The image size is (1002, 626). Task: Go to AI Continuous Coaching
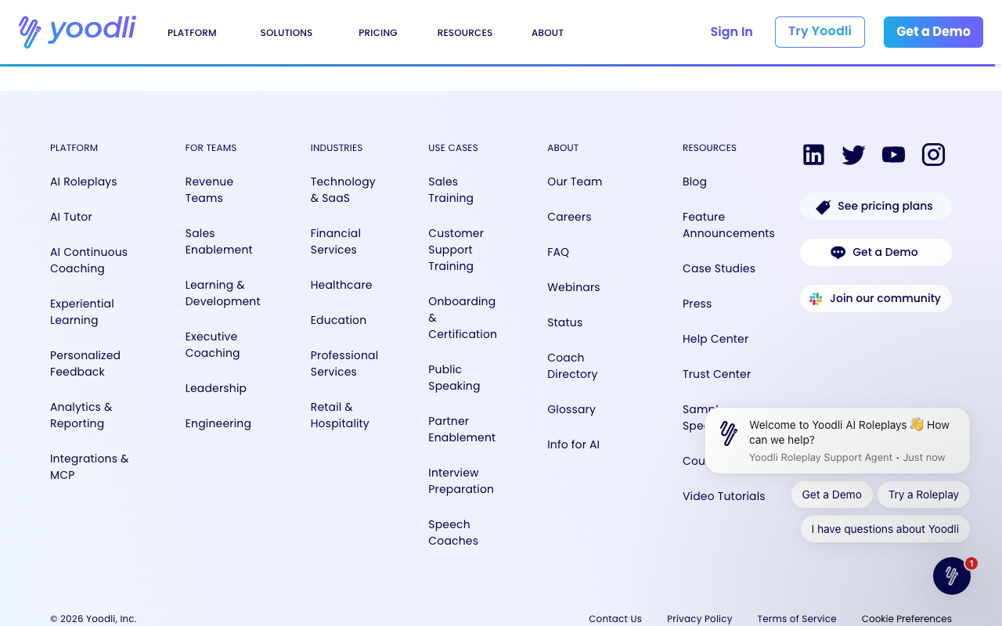[88, 261]
